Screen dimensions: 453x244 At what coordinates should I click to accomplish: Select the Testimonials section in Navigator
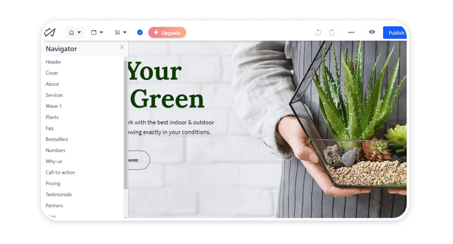(59, 194)
